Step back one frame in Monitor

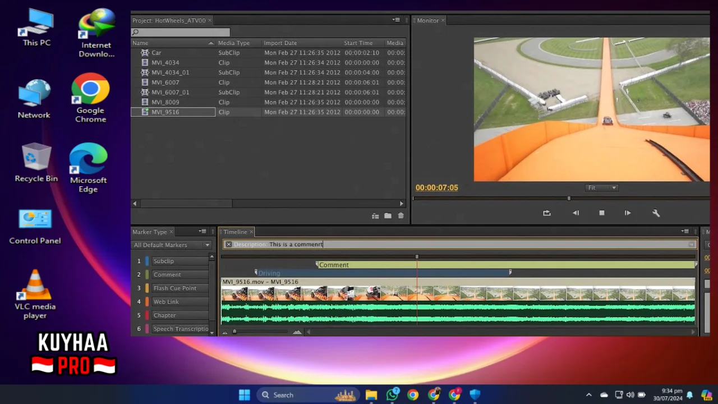point(576,213)
